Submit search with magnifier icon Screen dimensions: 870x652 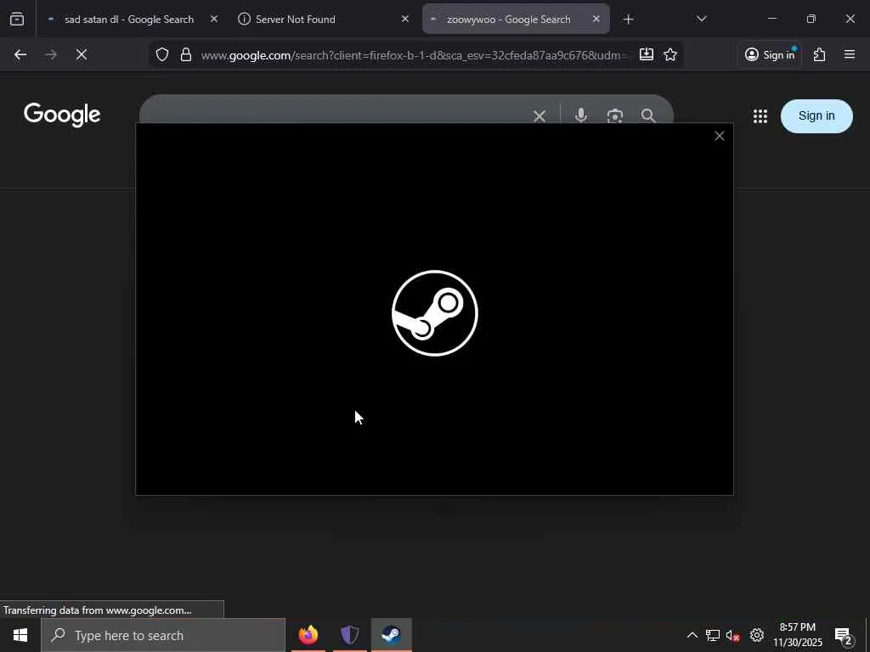[x=648, y=115]
